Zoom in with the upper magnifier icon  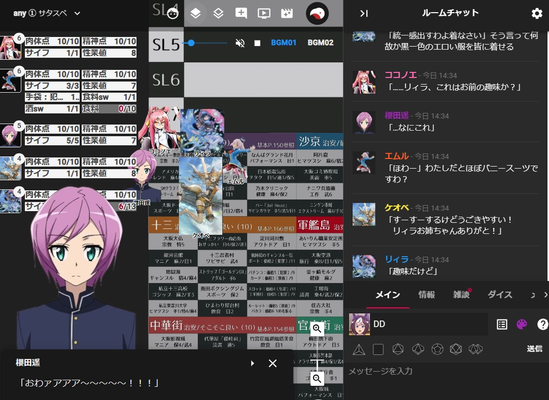(x=317, y=329)
